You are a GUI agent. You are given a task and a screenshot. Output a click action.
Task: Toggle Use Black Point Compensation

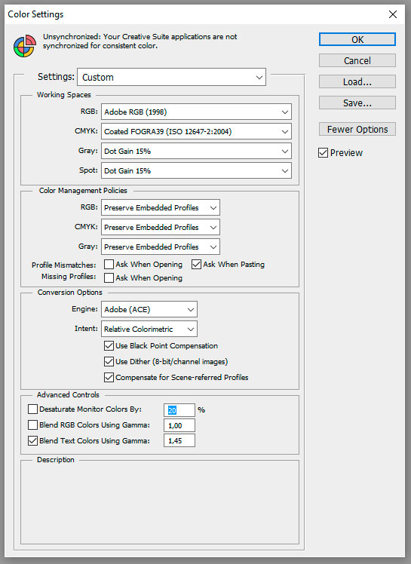(109, 345)
